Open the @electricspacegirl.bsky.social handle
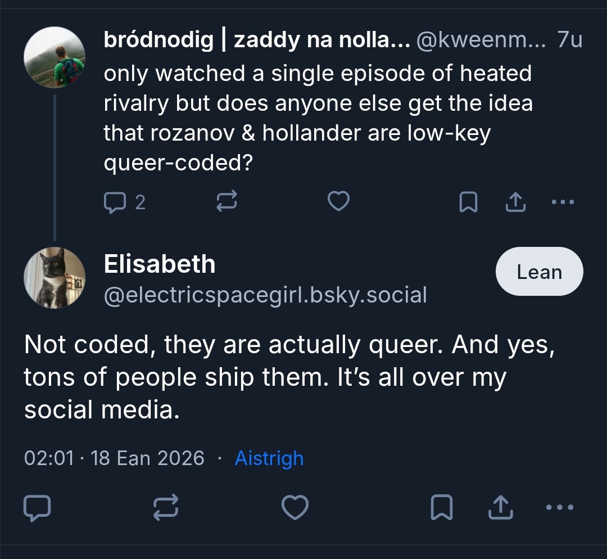The image size is (607, 559). (x=265, y=294)
